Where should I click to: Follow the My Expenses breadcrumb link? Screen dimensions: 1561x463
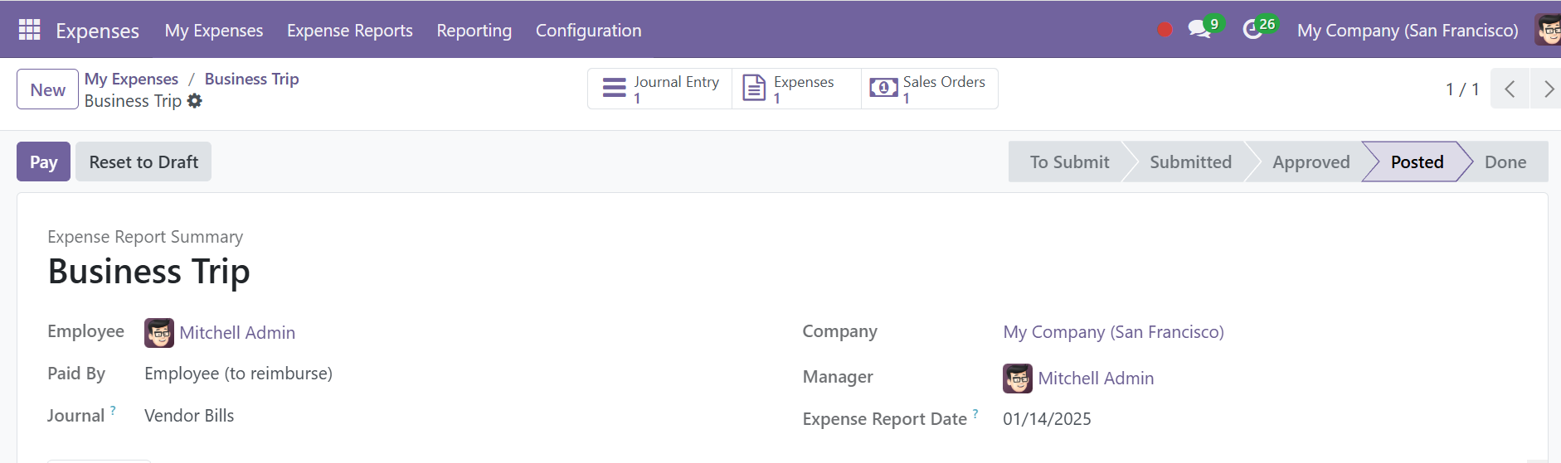[x=131, y=79]
